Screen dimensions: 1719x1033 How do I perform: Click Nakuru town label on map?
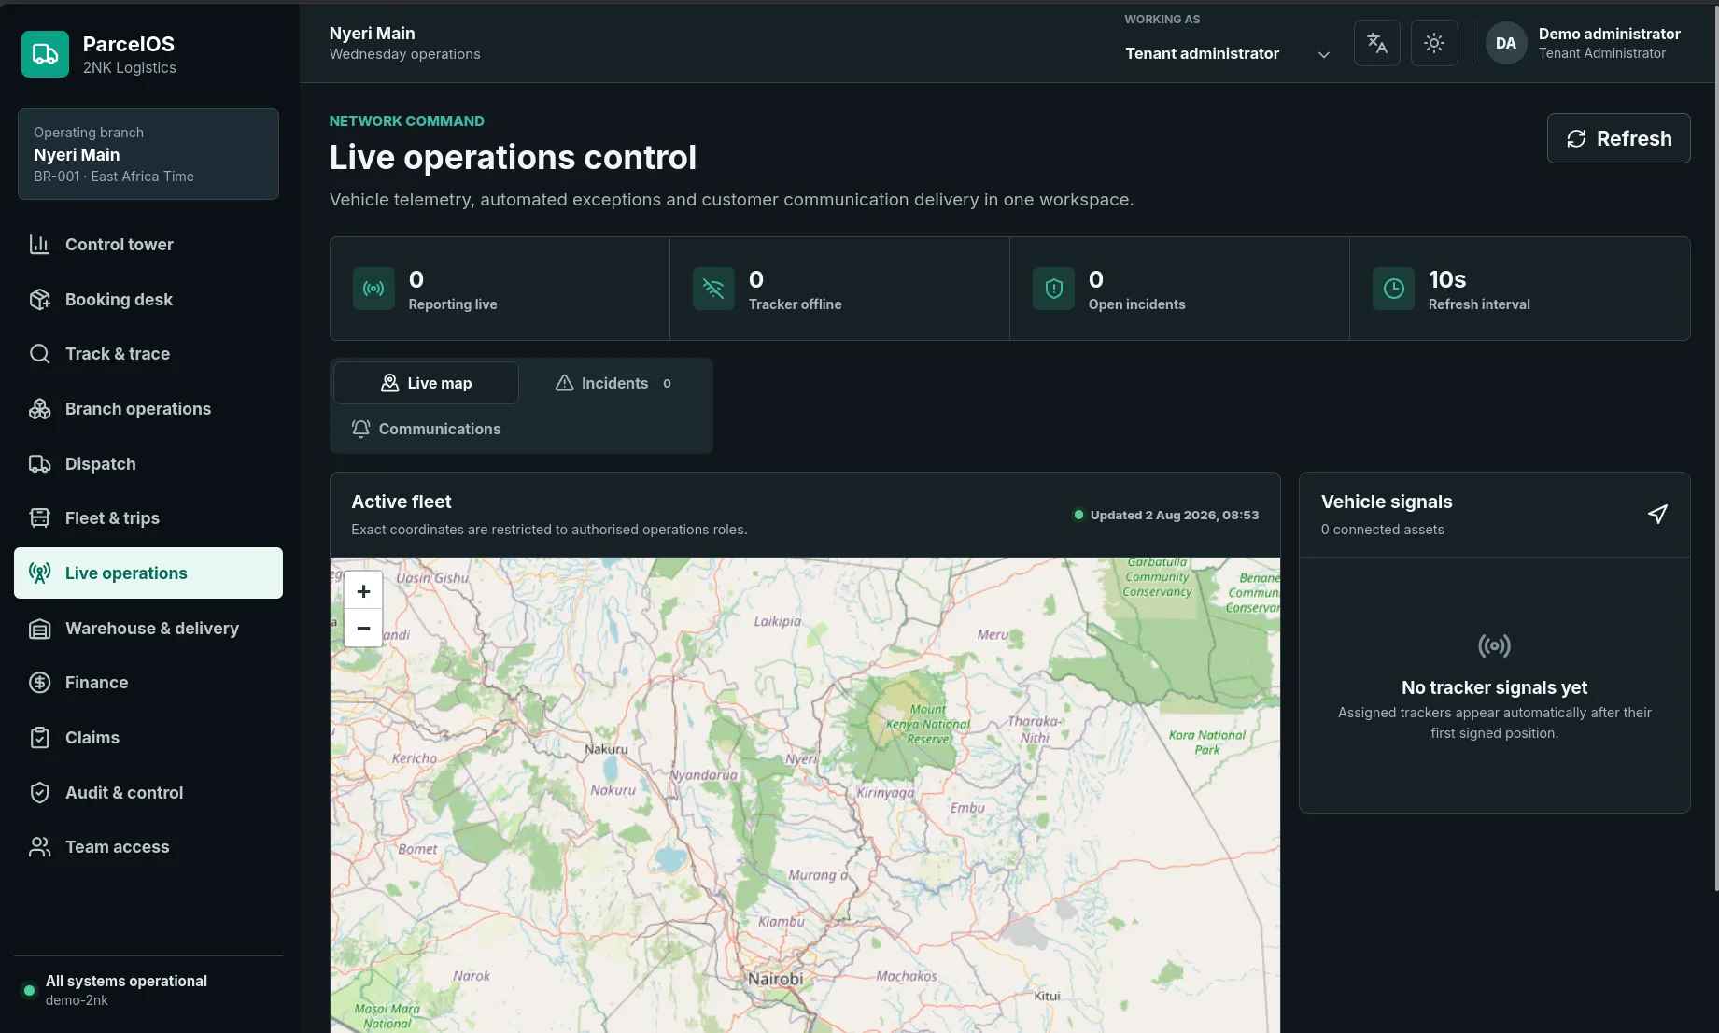click(x=606, y=749)
